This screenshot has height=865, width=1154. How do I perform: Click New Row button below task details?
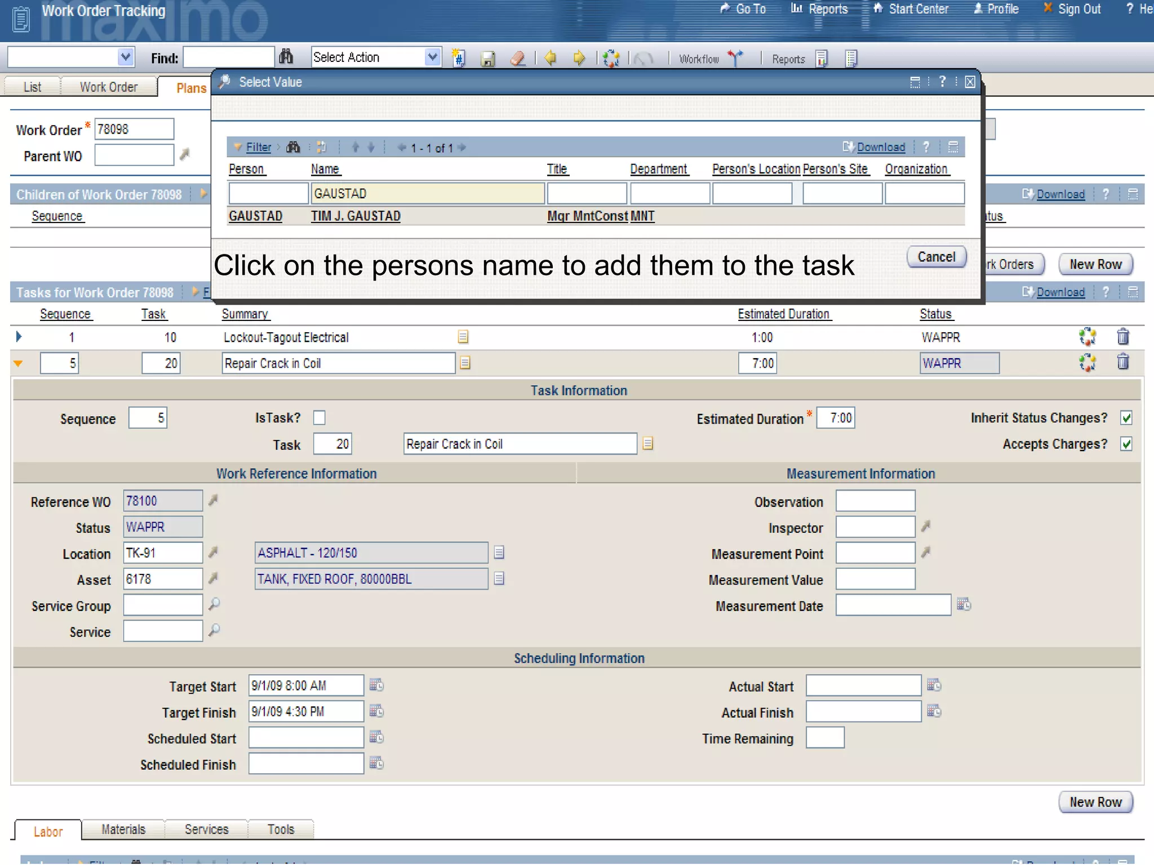click(1095, 802)
